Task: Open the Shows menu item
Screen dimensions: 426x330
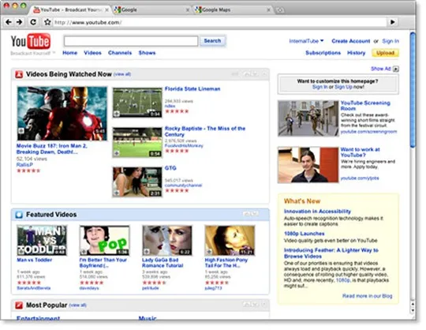Action: [147, 53]
